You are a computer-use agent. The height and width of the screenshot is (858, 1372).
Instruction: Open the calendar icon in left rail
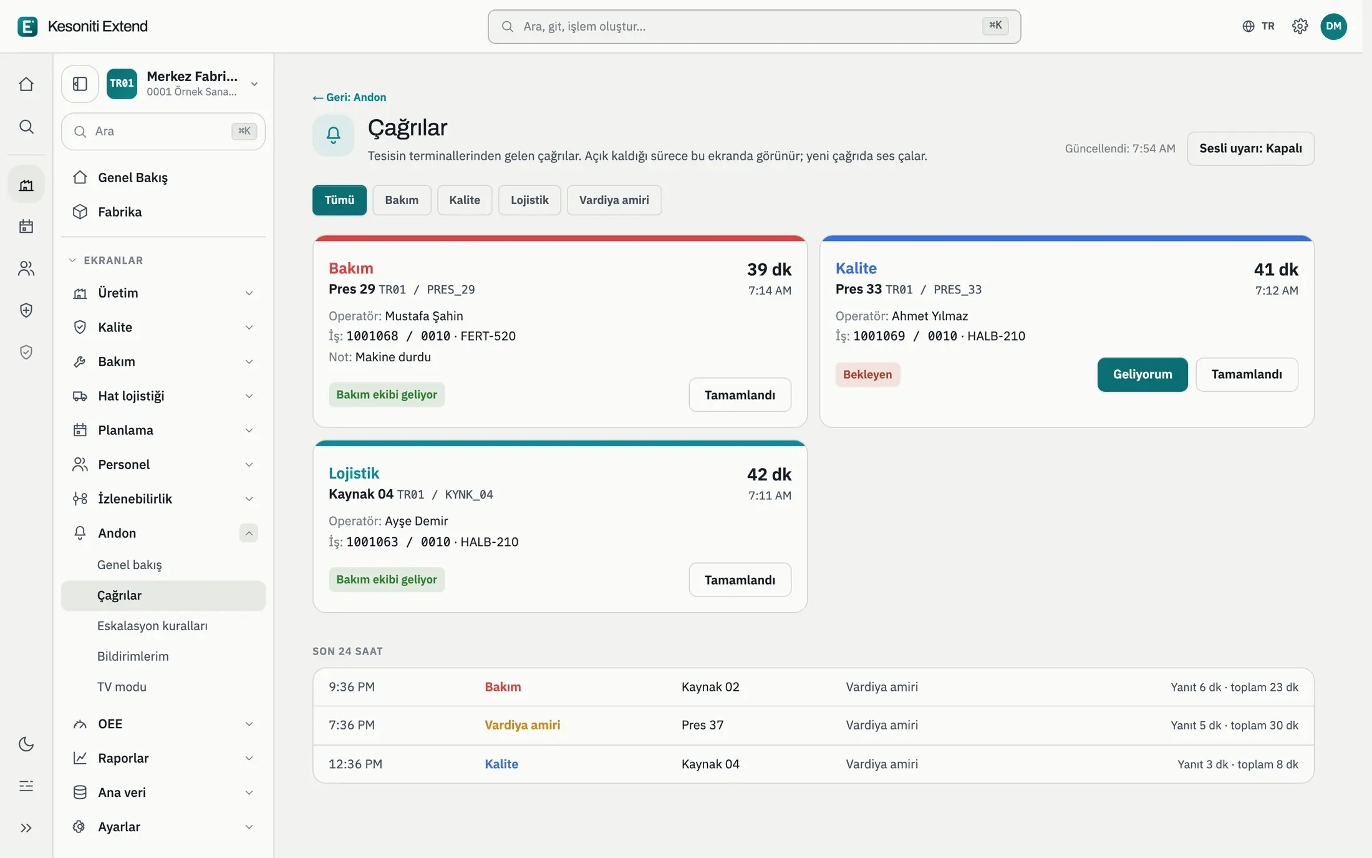point(26,226)
